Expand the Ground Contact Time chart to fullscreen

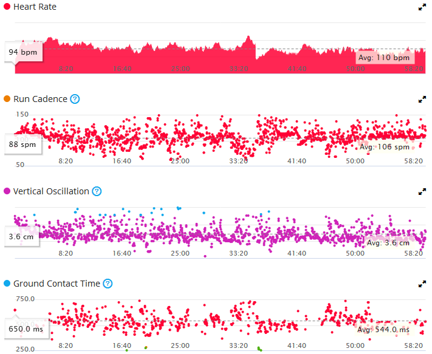[x=422, y=284]
